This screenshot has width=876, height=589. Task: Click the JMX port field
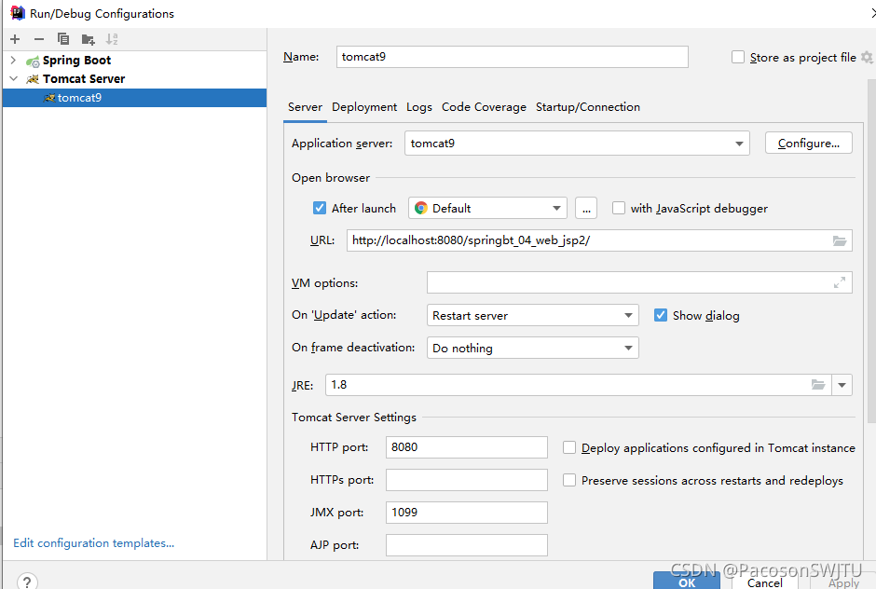467,513
